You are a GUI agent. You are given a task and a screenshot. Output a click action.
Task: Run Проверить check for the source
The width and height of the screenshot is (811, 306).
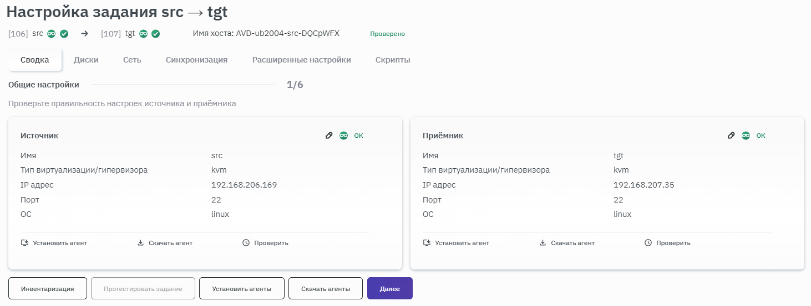point(265,243)
